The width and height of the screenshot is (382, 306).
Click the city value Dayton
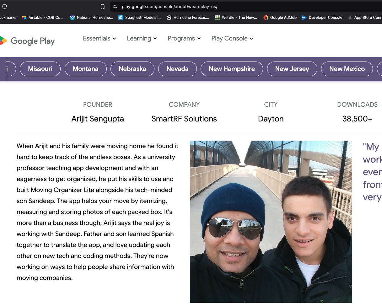point(271,119)
